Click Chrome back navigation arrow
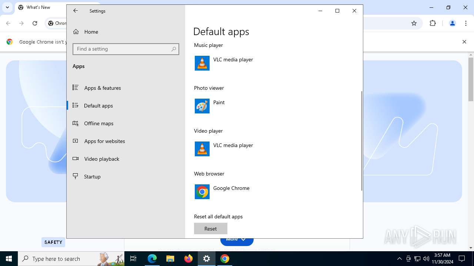474x266 pixels. coord(9,23)
